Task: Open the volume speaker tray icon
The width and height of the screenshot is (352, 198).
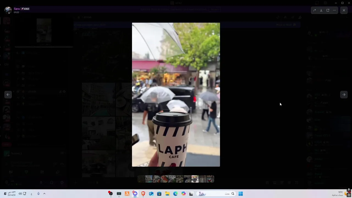Action: pyautogui.click(x=20, y=194)
